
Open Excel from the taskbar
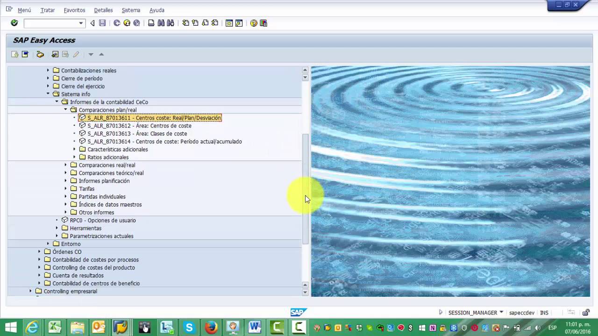[55, 328]
